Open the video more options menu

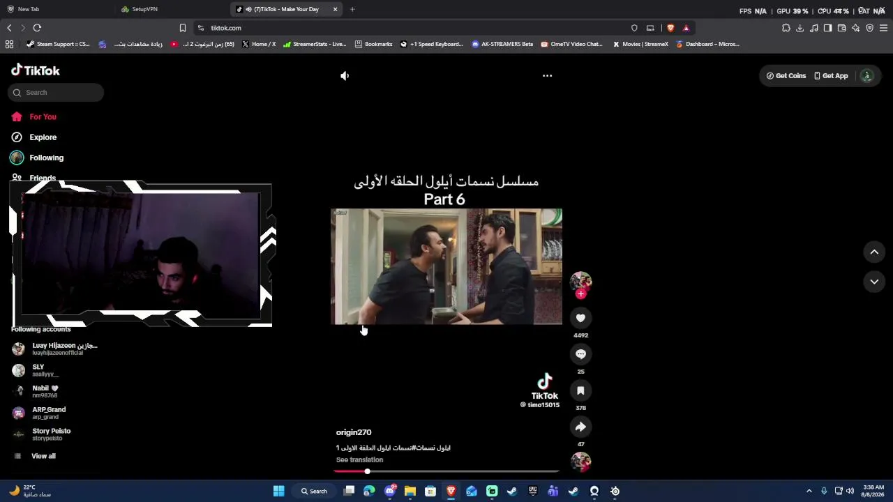[x=548, y=76]
